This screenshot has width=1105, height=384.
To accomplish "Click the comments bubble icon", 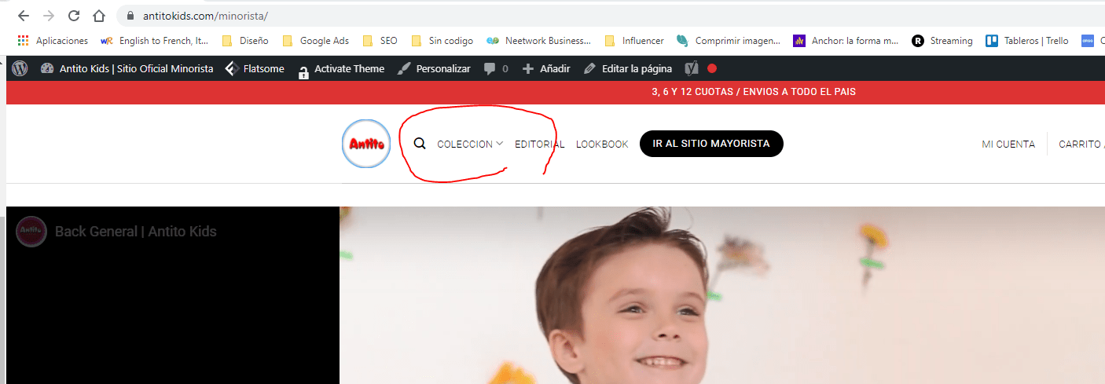I will (x=490, y=68).
